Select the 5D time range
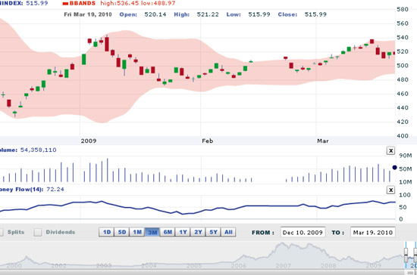The width and height of the screenshot is (417, 275). pos(122,233)
